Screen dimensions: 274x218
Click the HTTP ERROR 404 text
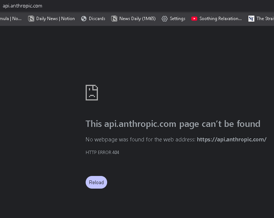102,153
